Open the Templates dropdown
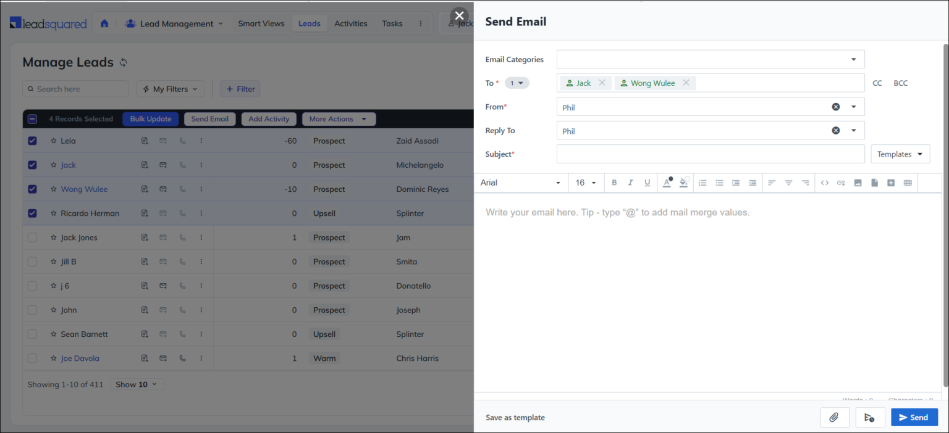The image size is (949, 433). coord(900,154)
